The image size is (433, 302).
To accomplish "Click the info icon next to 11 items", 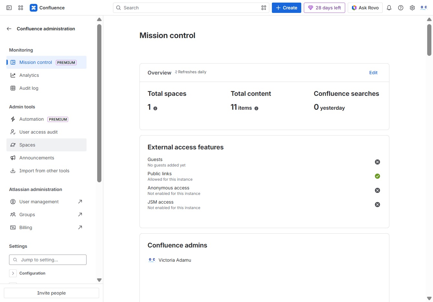I will click(x=256, y=108).
